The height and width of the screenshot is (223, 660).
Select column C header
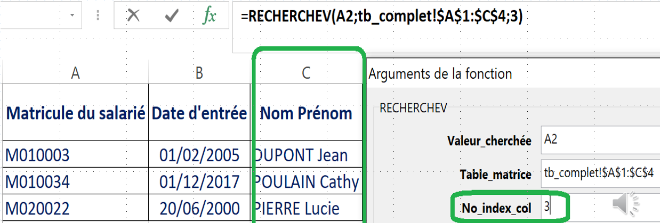(306, 73)
